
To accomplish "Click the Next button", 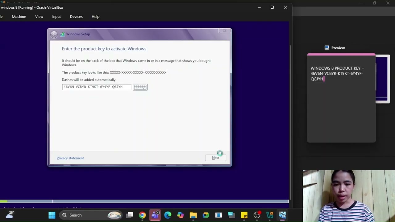I will 215,158.
